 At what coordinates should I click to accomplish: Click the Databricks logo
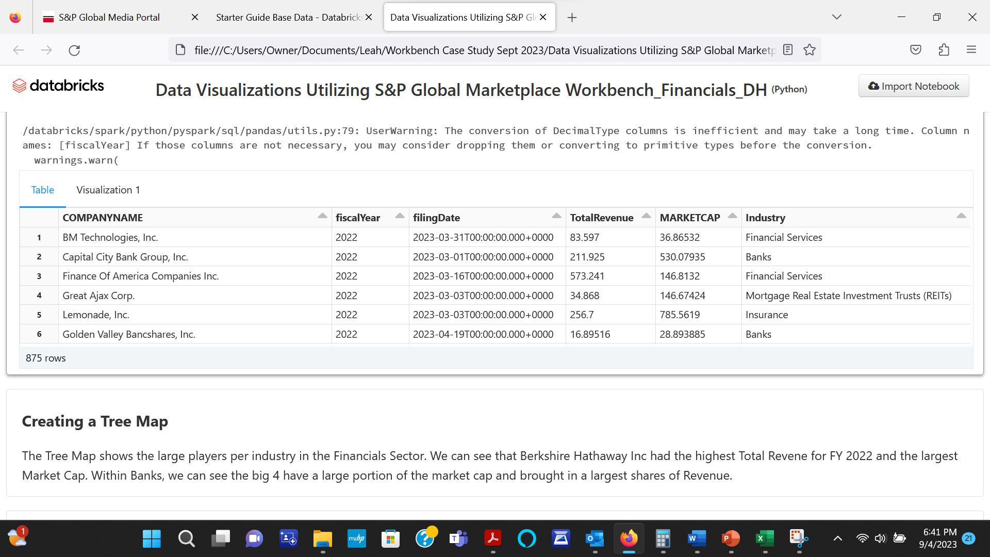pyautogui.click(x=58, y=86)
